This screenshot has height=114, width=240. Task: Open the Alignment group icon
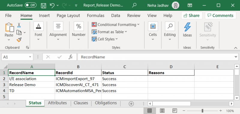pos(58,26)
